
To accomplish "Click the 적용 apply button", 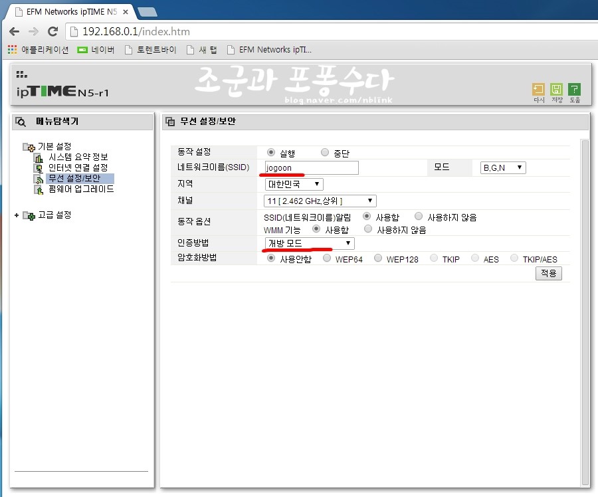I will point(548,273).
